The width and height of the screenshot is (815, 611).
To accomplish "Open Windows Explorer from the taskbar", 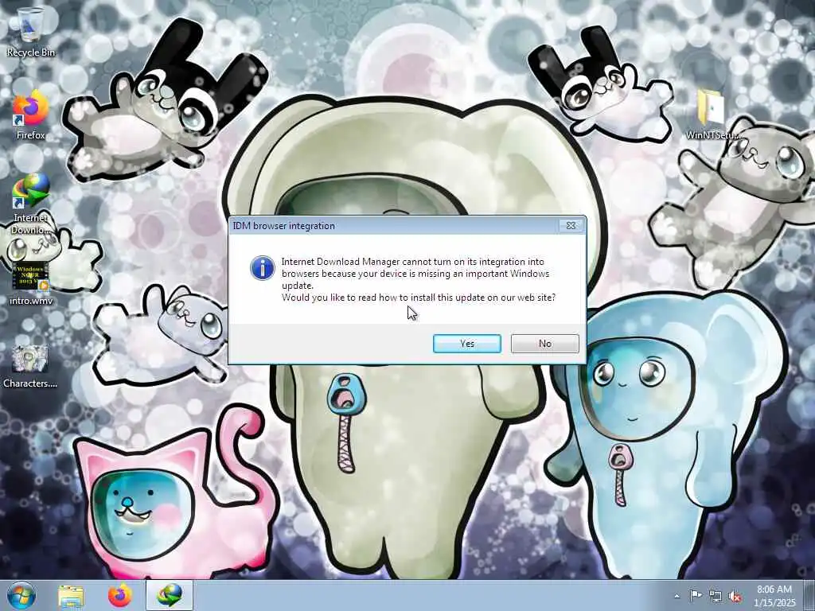I will (71, 595).
